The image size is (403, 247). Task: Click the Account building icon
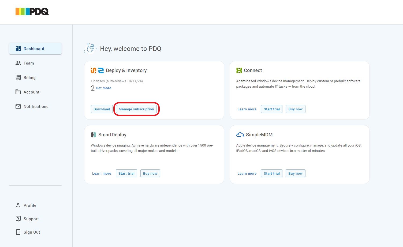click(x=18, y=92)
